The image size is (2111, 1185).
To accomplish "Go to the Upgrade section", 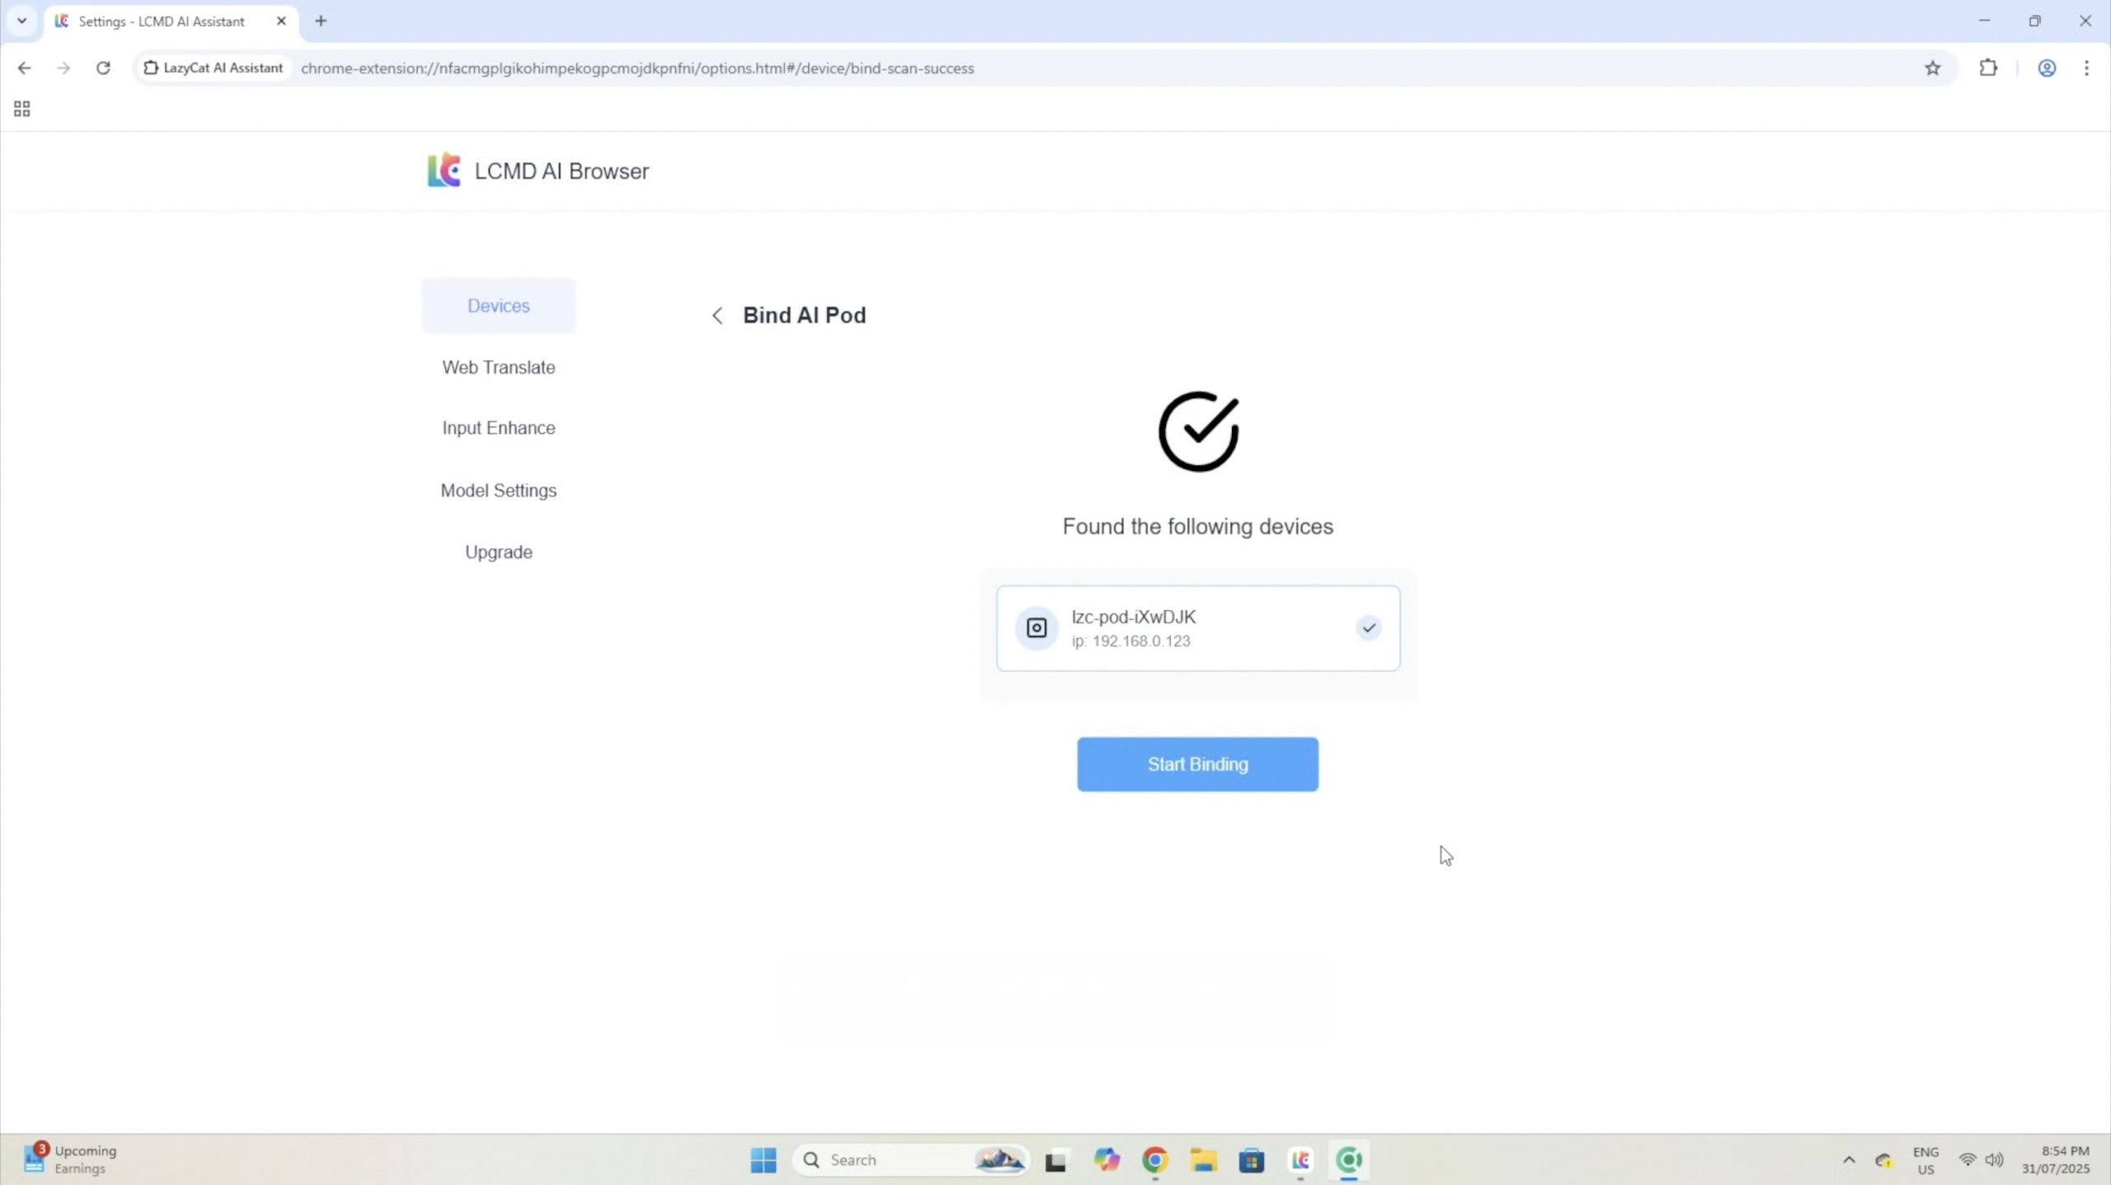I will (498, 553).
